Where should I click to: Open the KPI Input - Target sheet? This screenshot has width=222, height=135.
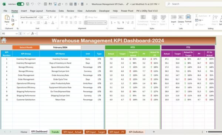pyautogui.click(x=95, y=132)
